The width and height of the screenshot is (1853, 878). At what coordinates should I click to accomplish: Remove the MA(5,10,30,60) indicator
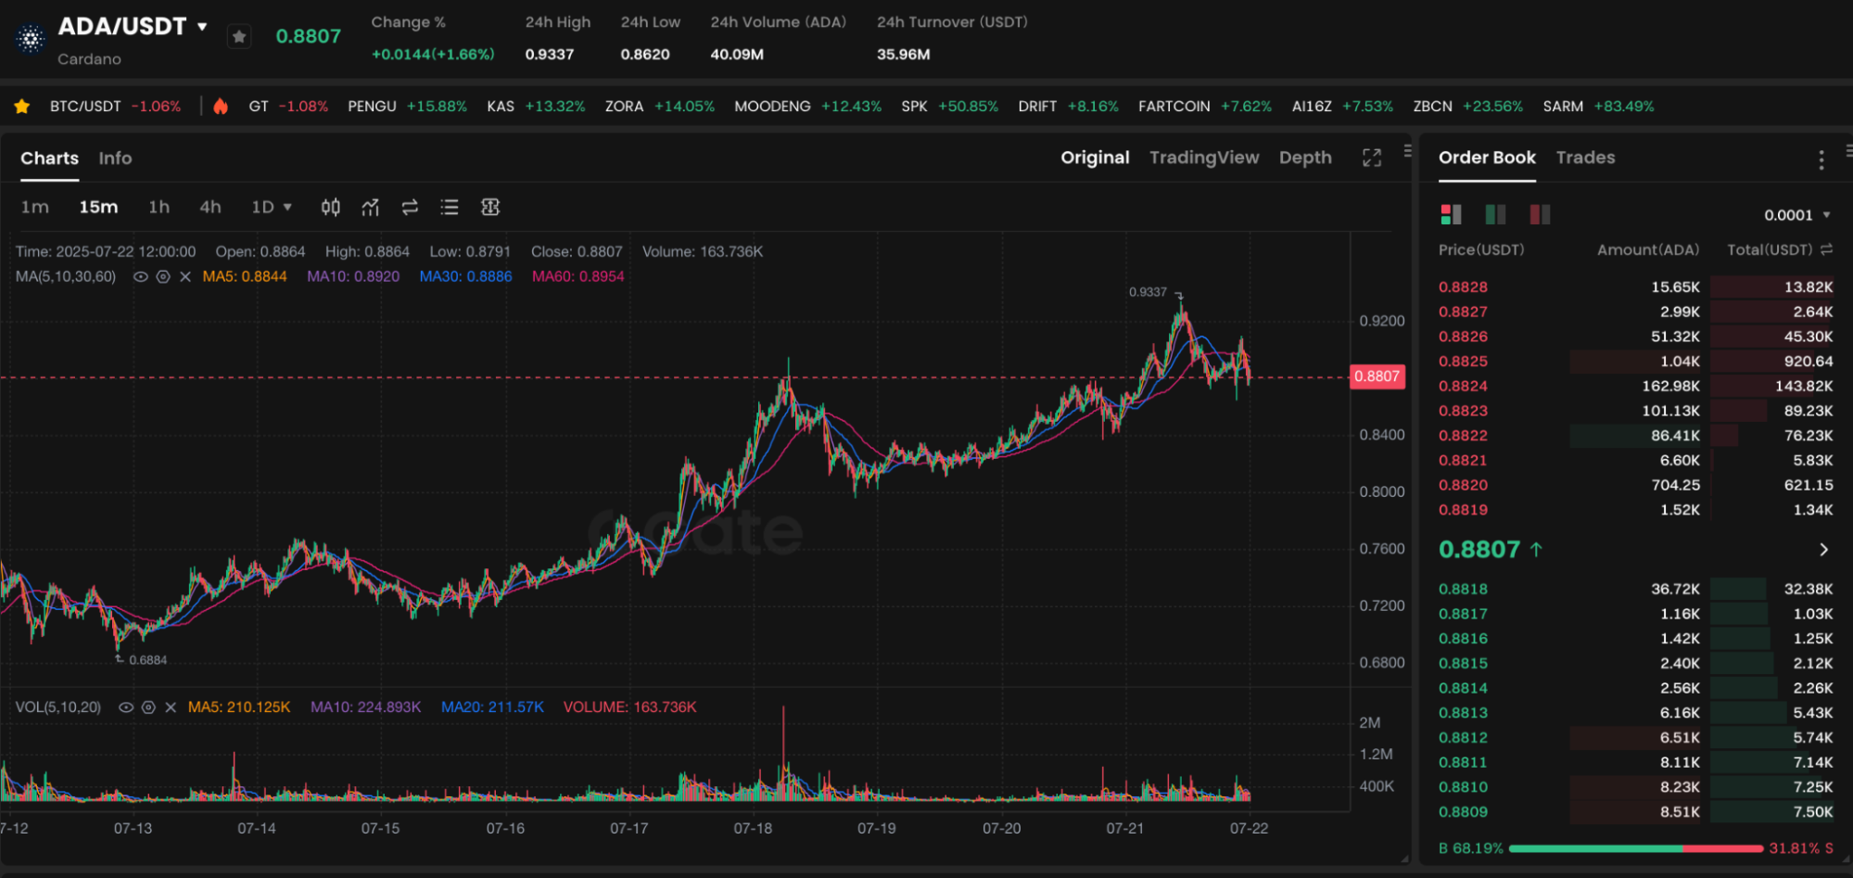185,276
